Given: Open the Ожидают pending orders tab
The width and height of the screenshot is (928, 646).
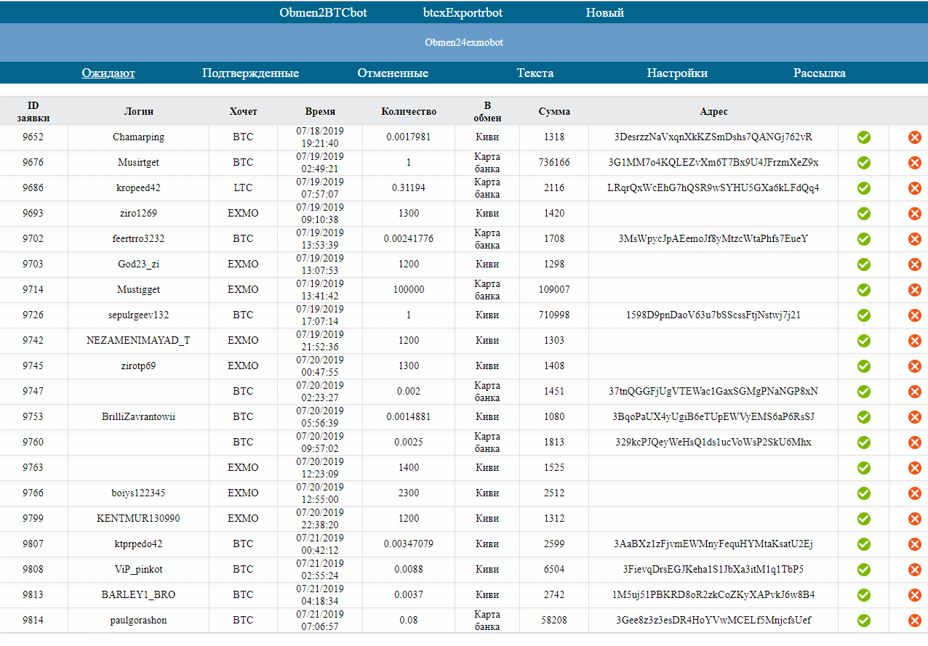Looking at the screenshot, I should pos(108,73).
